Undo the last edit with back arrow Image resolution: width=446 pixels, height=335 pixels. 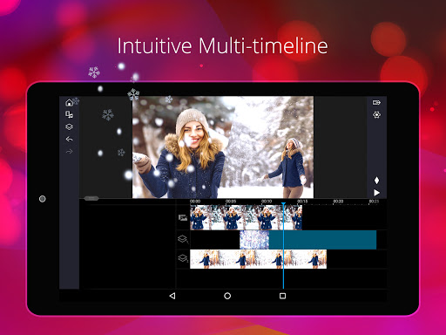69,140
